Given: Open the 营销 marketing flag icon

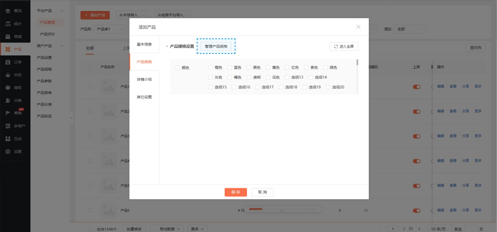Looking at the screenshot, I should (x=8, y=113).
